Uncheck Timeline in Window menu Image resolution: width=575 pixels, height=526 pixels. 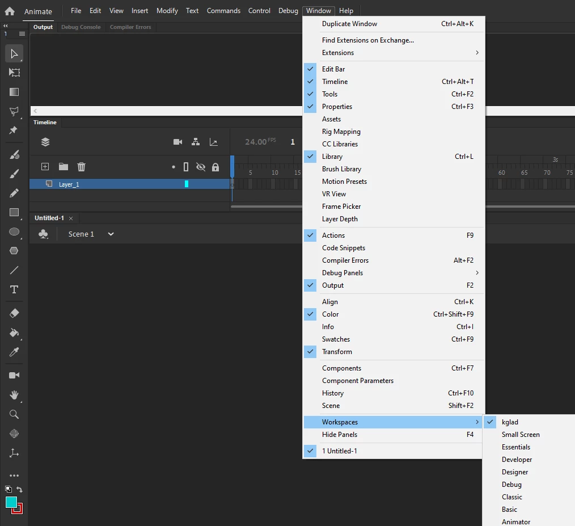tap(394, 82)
